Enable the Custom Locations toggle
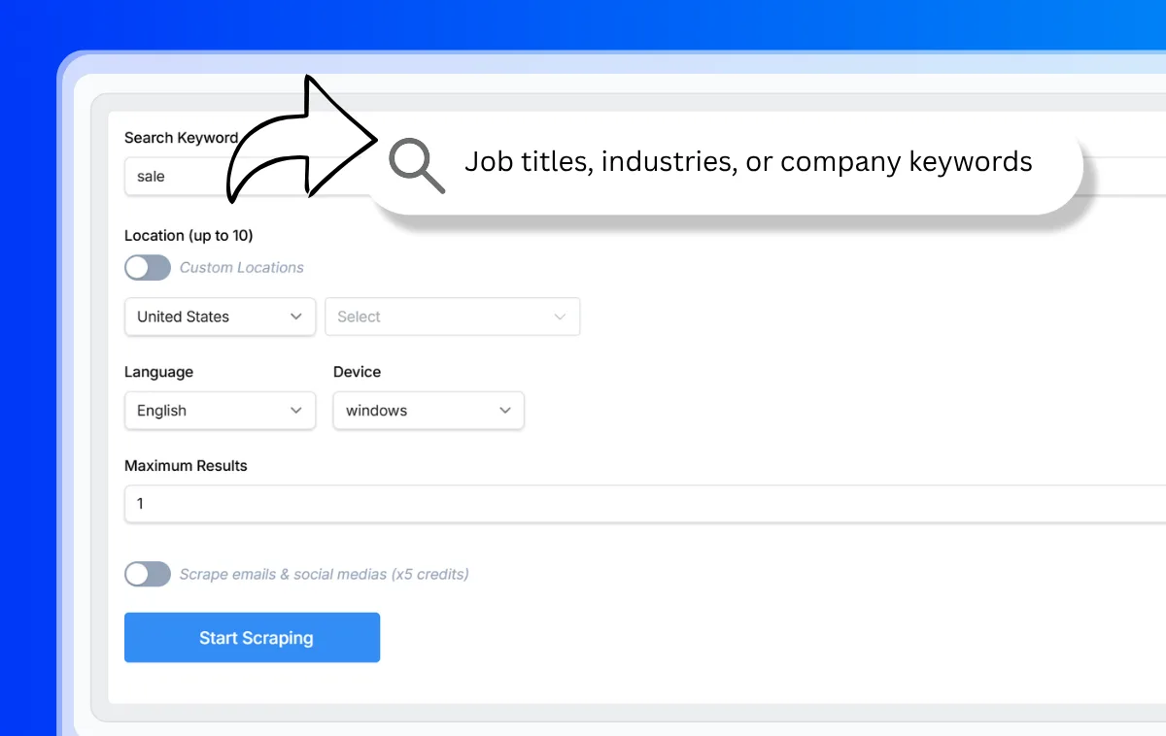The width and height of the screenshot is (1166, 736). [148, 267]
